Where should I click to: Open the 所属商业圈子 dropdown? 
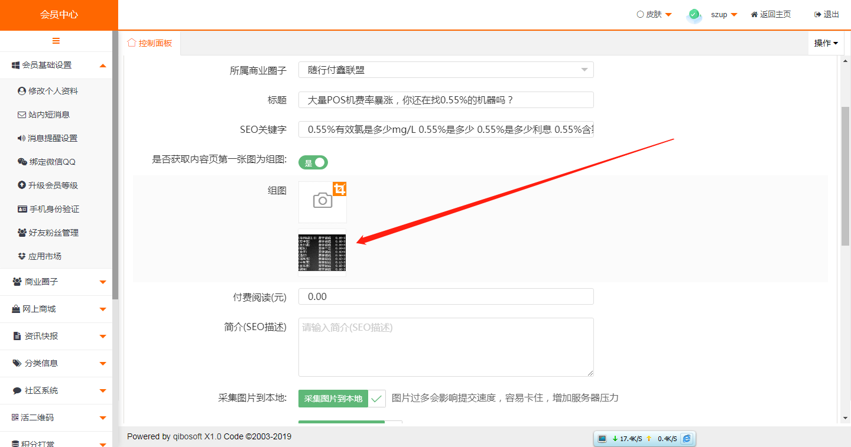pos(446,70)
